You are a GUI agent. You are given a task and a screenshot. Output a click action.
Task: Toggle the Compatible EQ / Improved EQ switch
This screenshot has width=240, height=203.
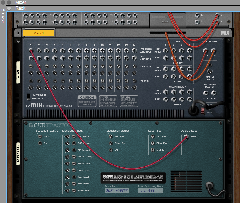pos(29,97)
